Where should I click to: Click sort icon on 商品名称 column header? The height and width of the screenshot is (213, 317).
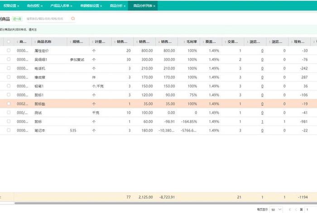(x=34, y=42)
